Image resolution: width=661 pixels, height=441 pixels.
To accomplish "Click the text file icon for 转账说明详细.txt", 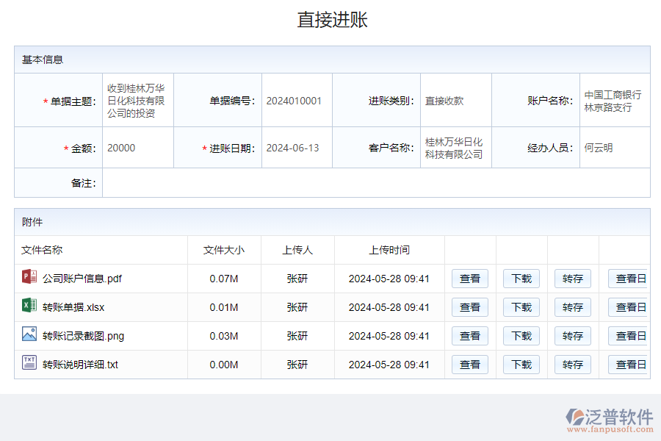I will point(29,363).
